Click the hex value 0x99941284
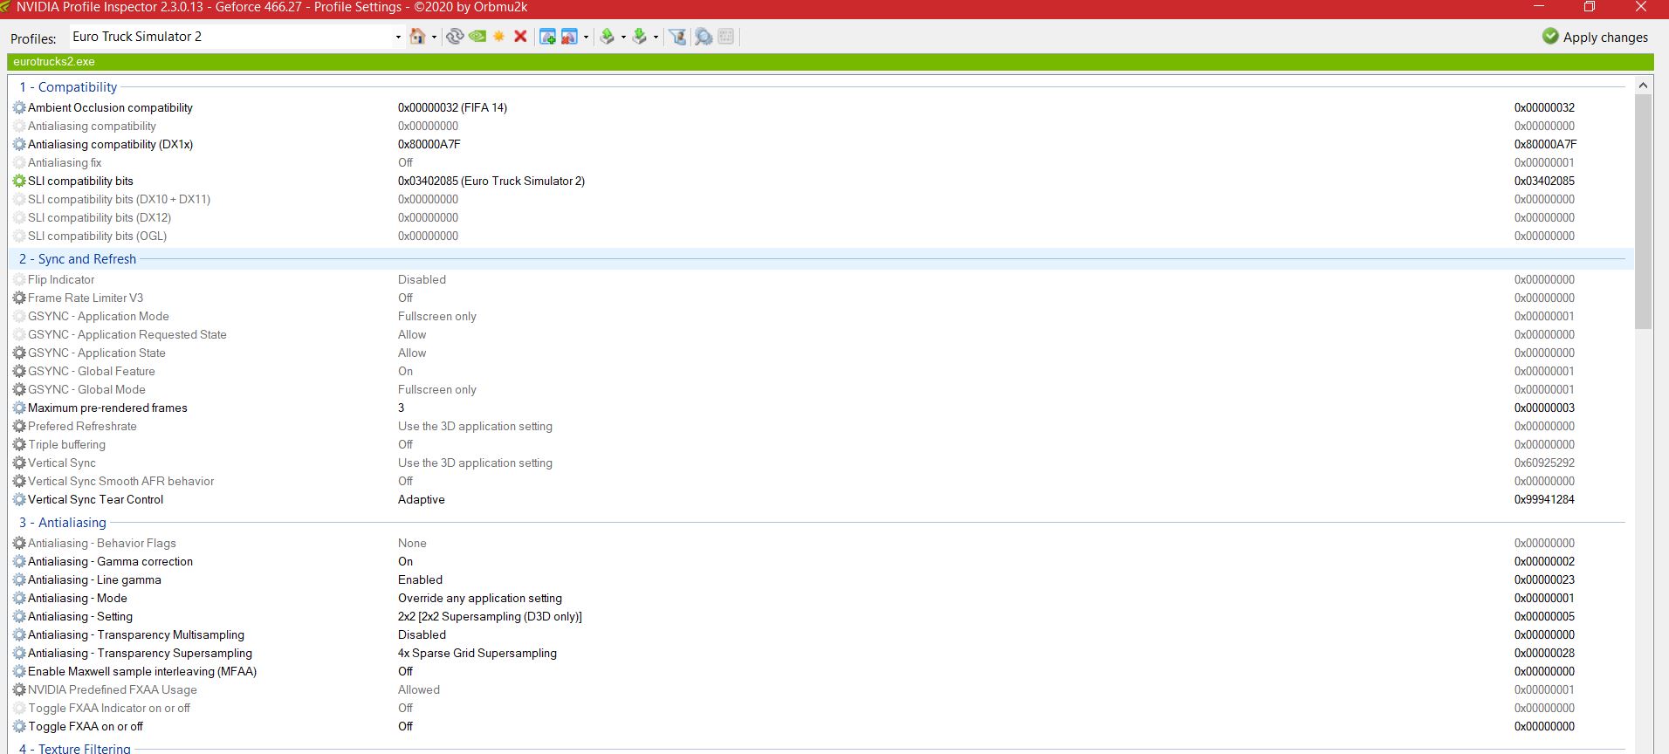This screenshot has height=754, width=1669. (x=1544, y=500)
